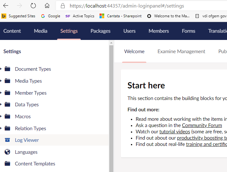This screenshot has height=172, width=227.
Task: Switch to the Media section
Action: pos(41,31)
